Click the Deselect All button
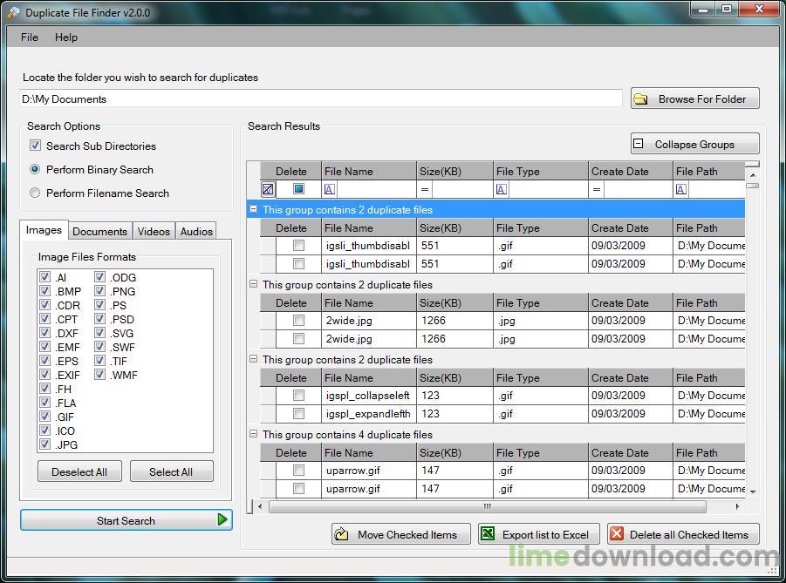This screenshot has width=786, height=583. (x=79, y=471)
